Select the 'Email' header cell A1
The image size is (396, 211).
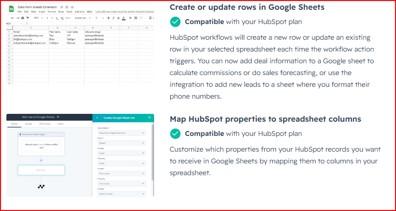[31, 32]
